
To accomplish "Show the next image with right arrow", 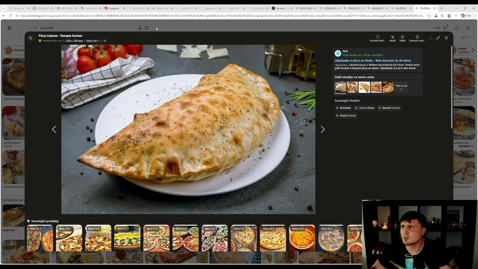I will tap(323, 129).
